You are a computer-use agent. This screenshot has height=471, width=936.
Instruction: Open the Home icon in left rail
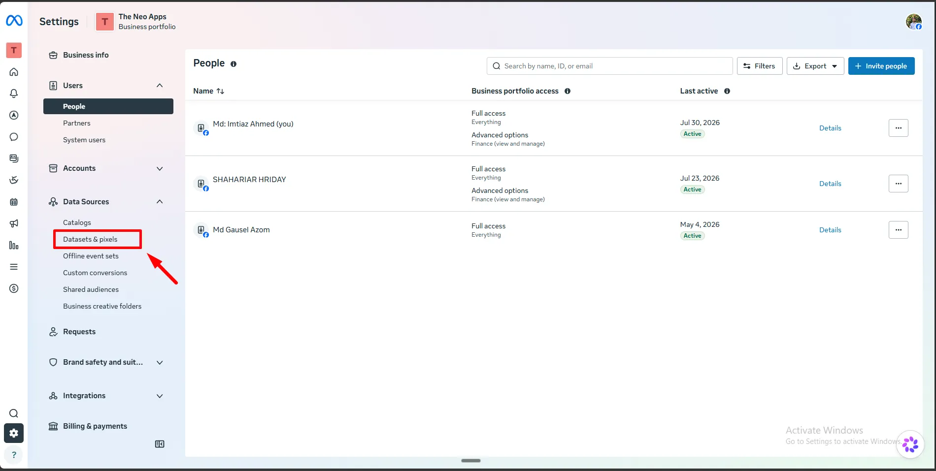(14, 72)
